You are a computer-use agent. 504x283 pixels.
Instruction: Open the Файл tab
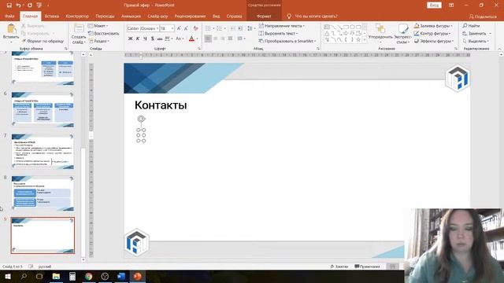[x=9, y=16]
